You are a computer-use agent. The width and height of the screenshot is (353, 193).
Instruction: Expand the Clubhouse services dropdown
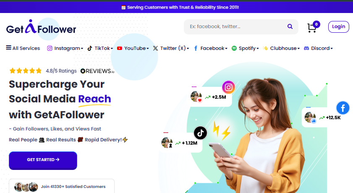tap(281, 48)
